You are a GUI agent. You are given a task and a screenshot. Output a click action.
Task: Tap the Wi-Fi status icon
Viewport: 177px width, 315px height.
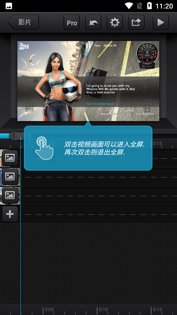point(129,6)
